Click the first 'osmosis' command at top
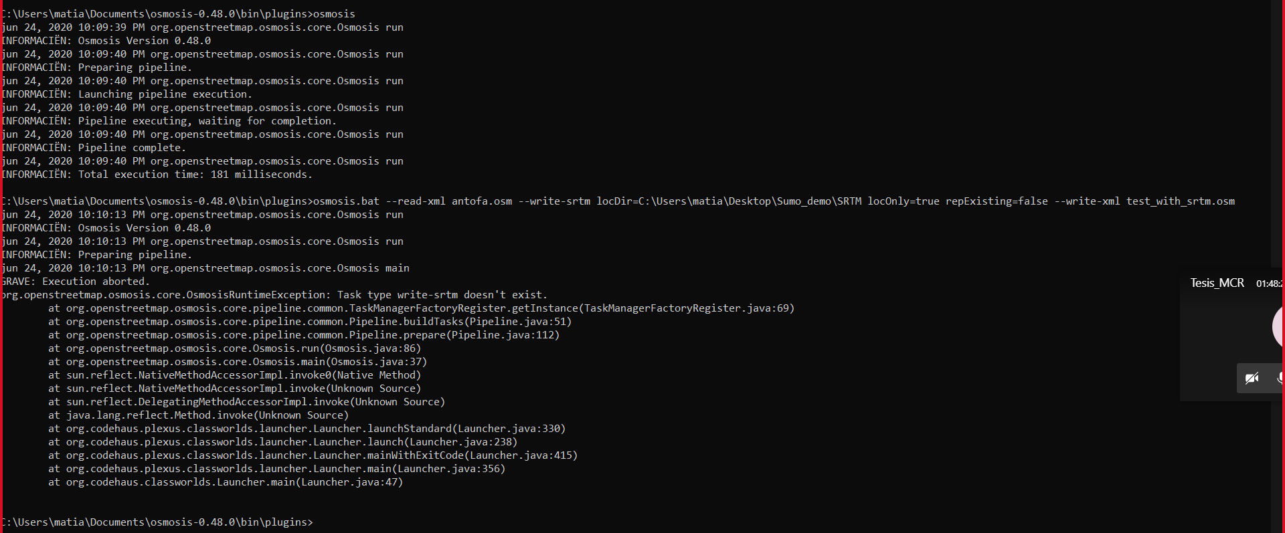The height and width of the screenshot is (533, 1285). click(x=334, y=14)
